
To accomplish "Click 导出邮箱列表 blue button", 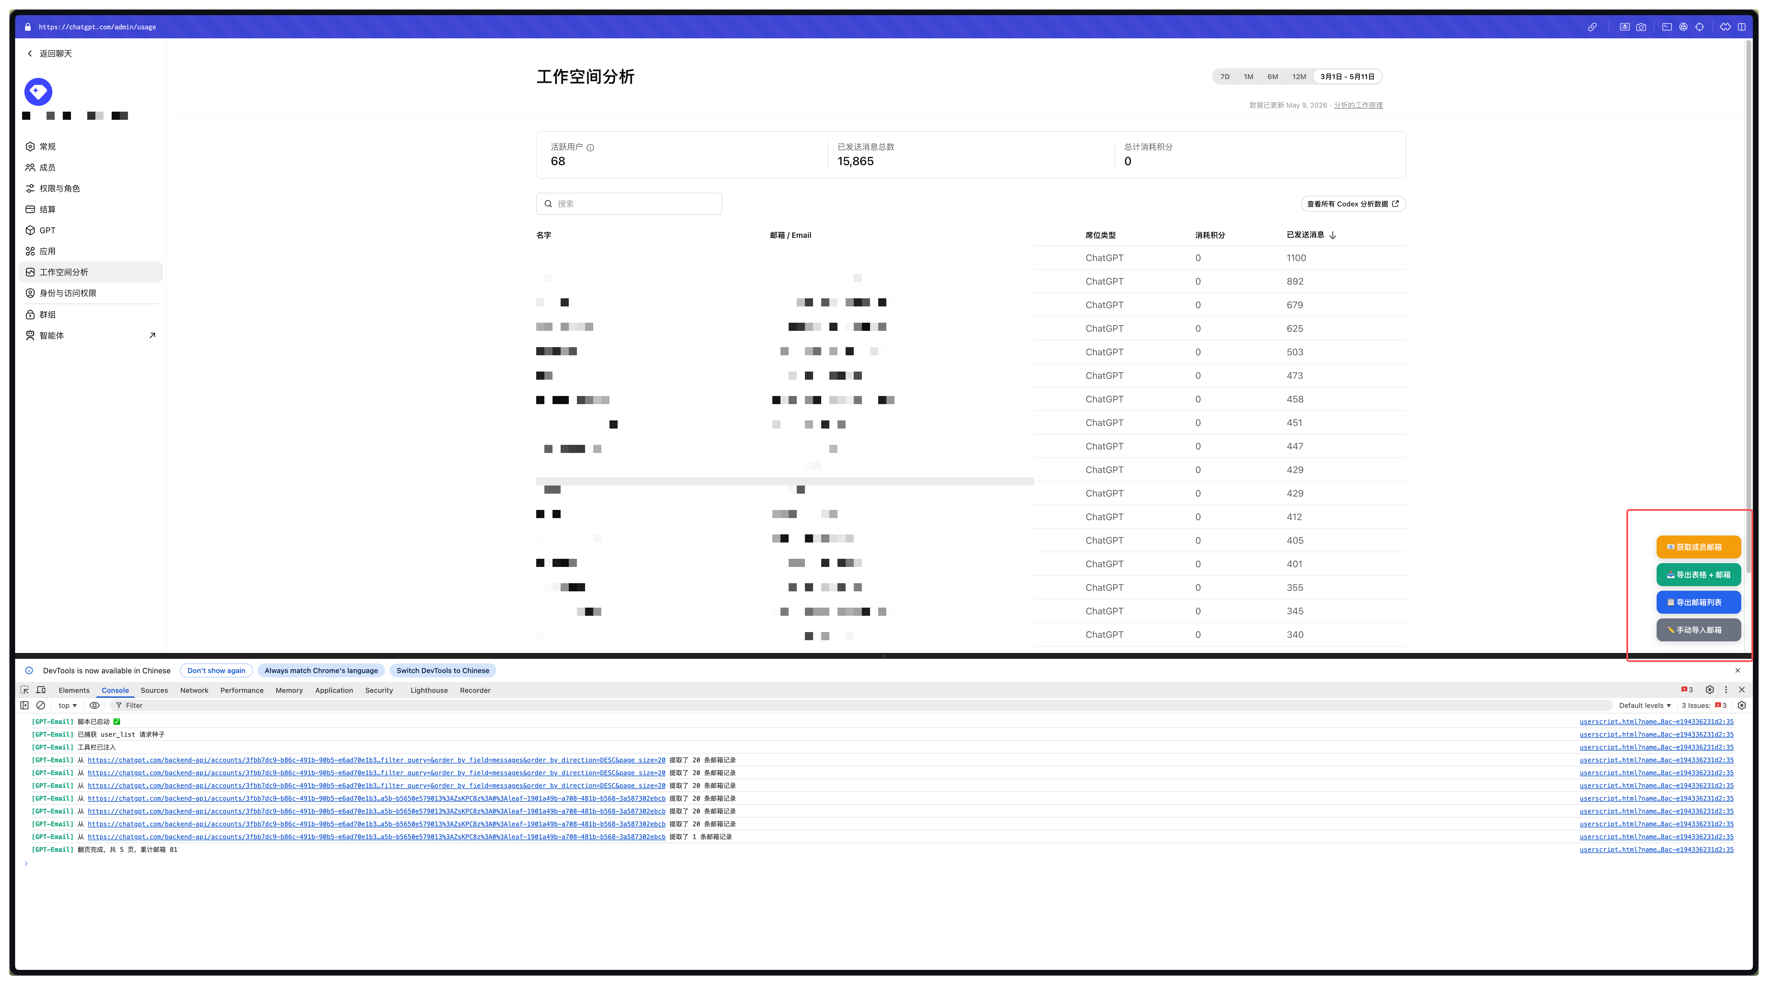I will coord(1699,603).
